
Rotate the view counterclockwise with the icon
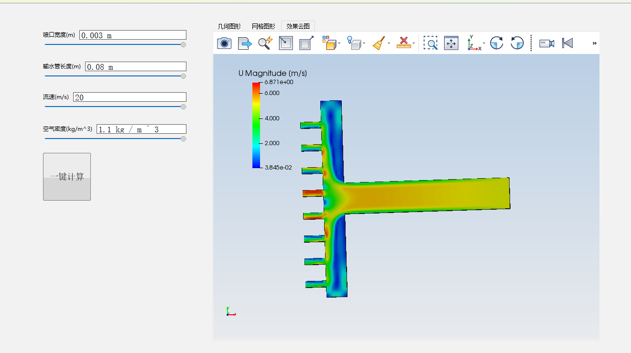[517, 43]
